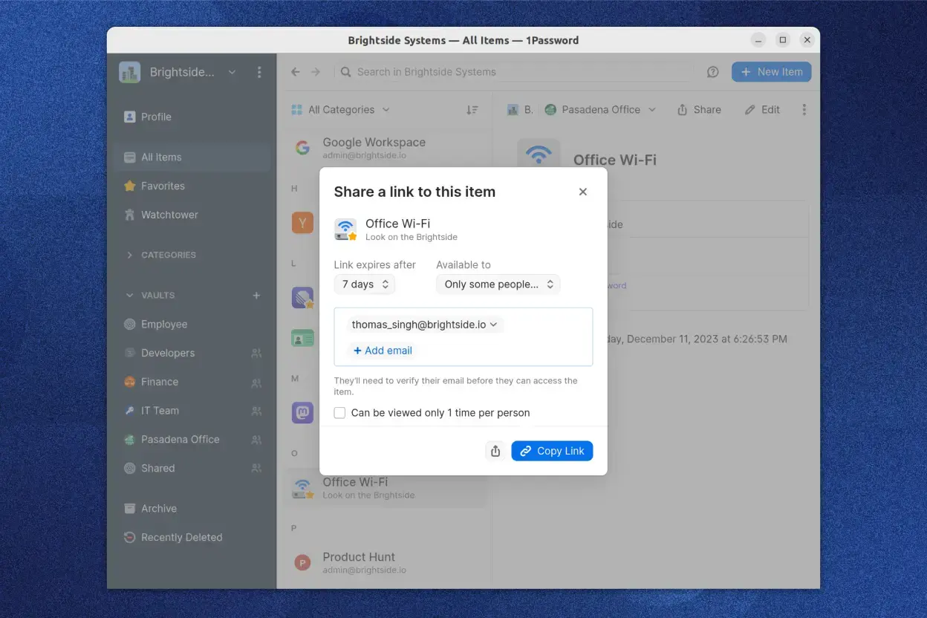Enable 'Can be viewed only 1 time per person'
927x618 pixels.
tap(339, 412)
